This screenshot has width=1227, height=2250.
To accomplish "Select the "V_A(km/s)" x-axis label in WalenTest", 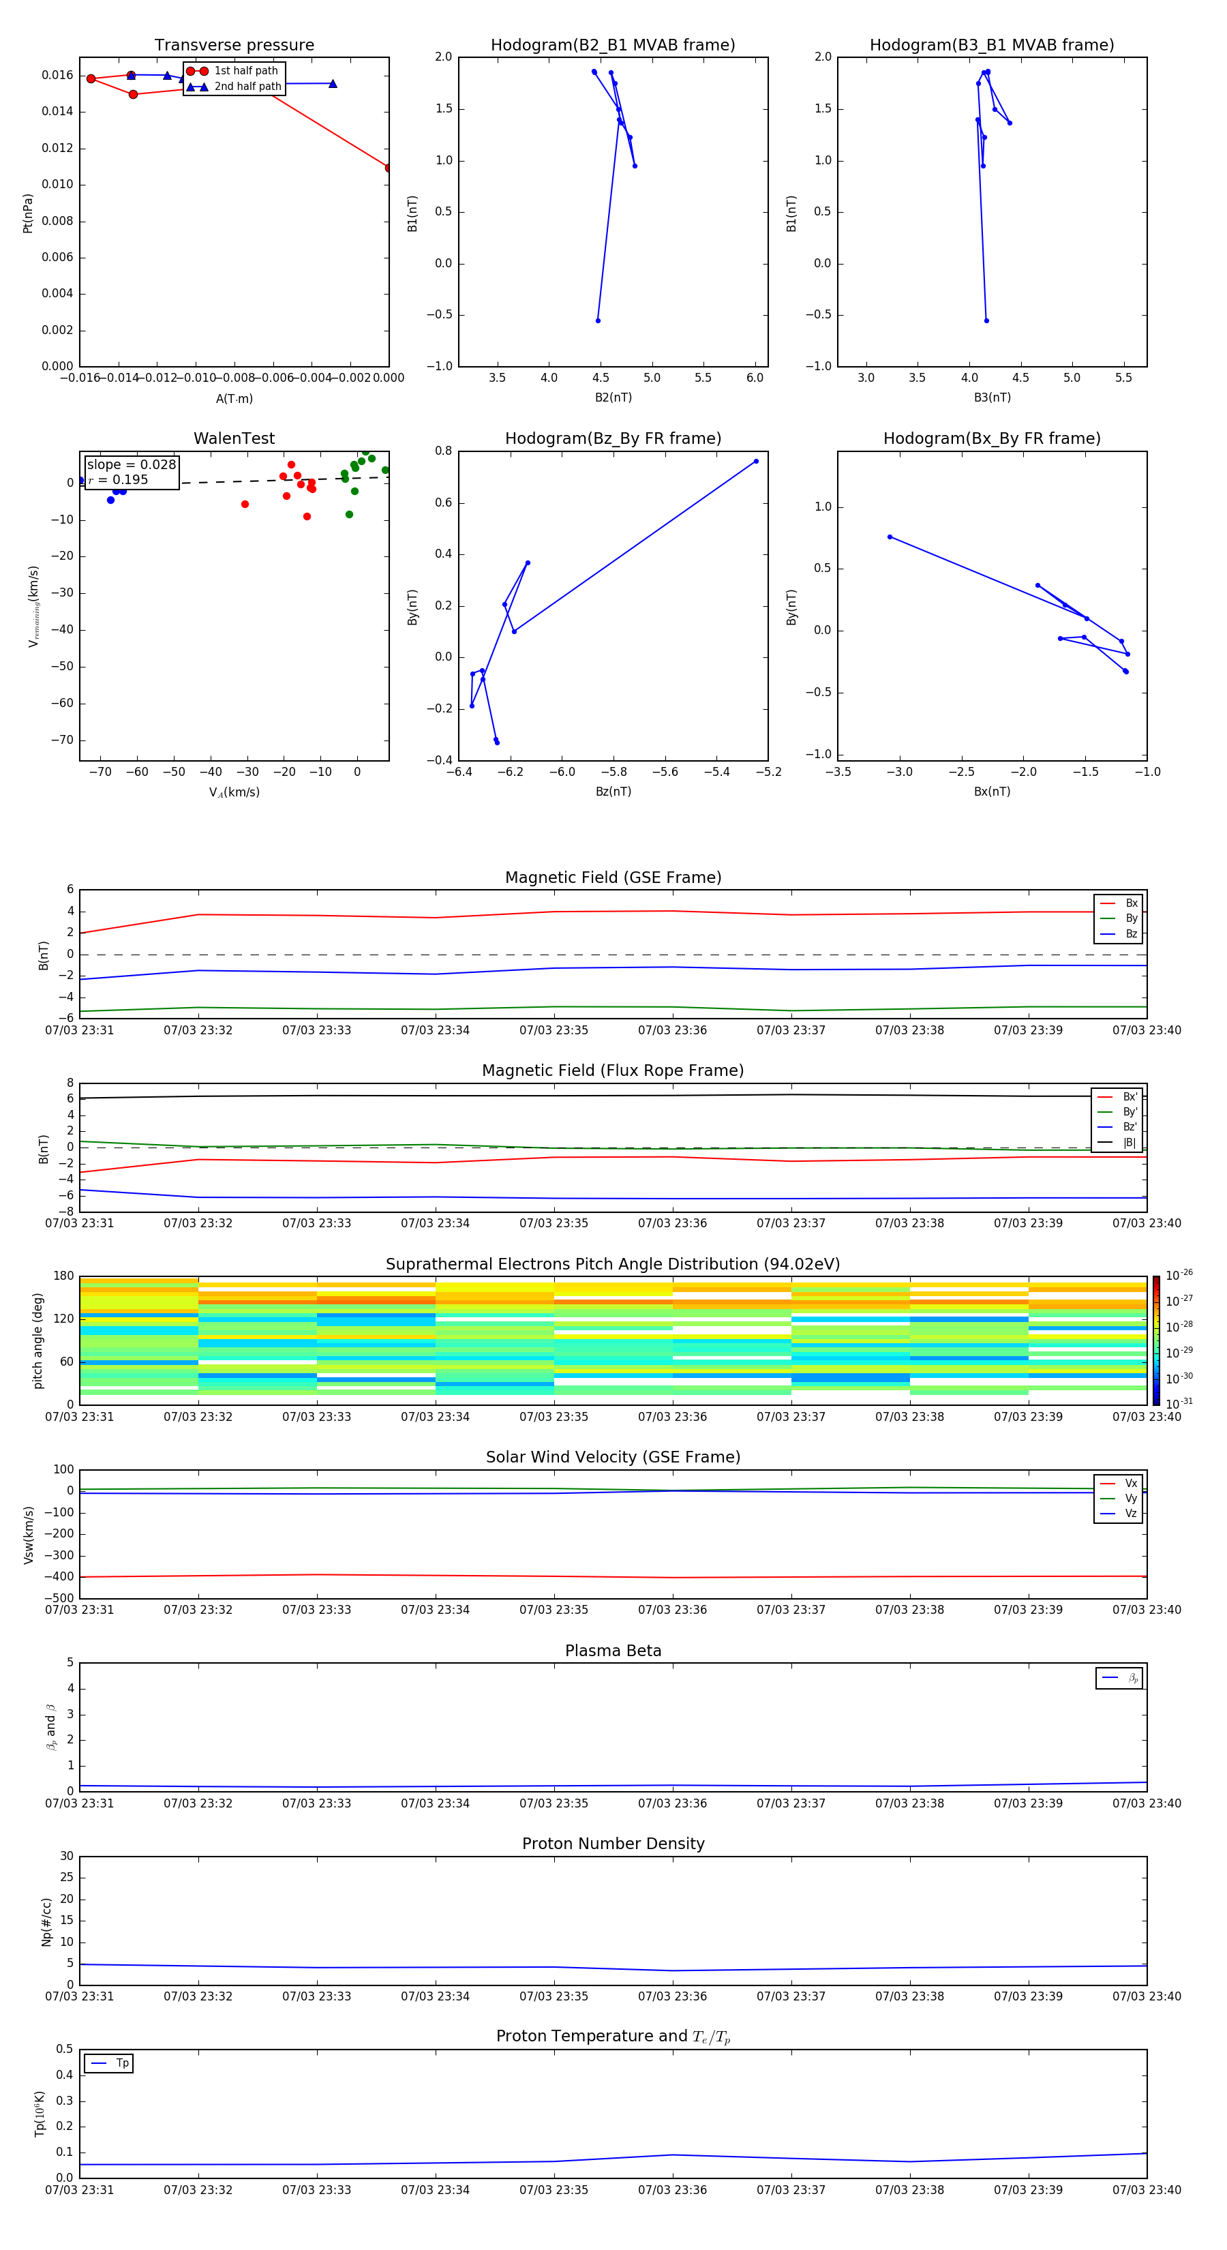I will [x=234, y=792].
